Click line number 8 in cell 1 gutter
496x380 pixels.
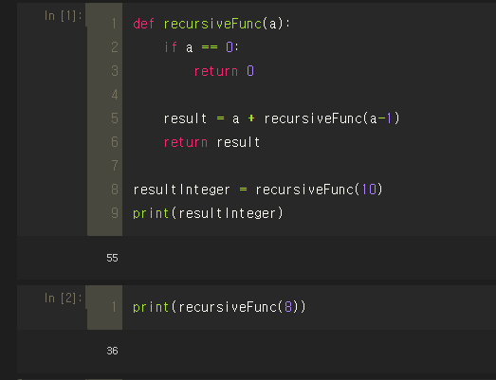pyautogui.click(x=115, y=190)
